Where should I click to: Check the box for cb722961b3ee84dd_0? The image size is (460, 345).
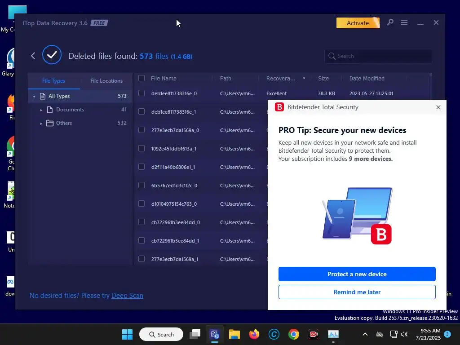(x=142, y=222)
